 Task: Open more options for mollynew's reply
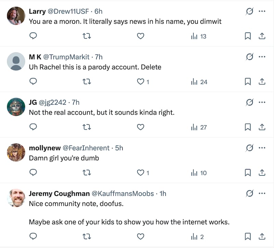pyautogui.click(x=262, y=147)
